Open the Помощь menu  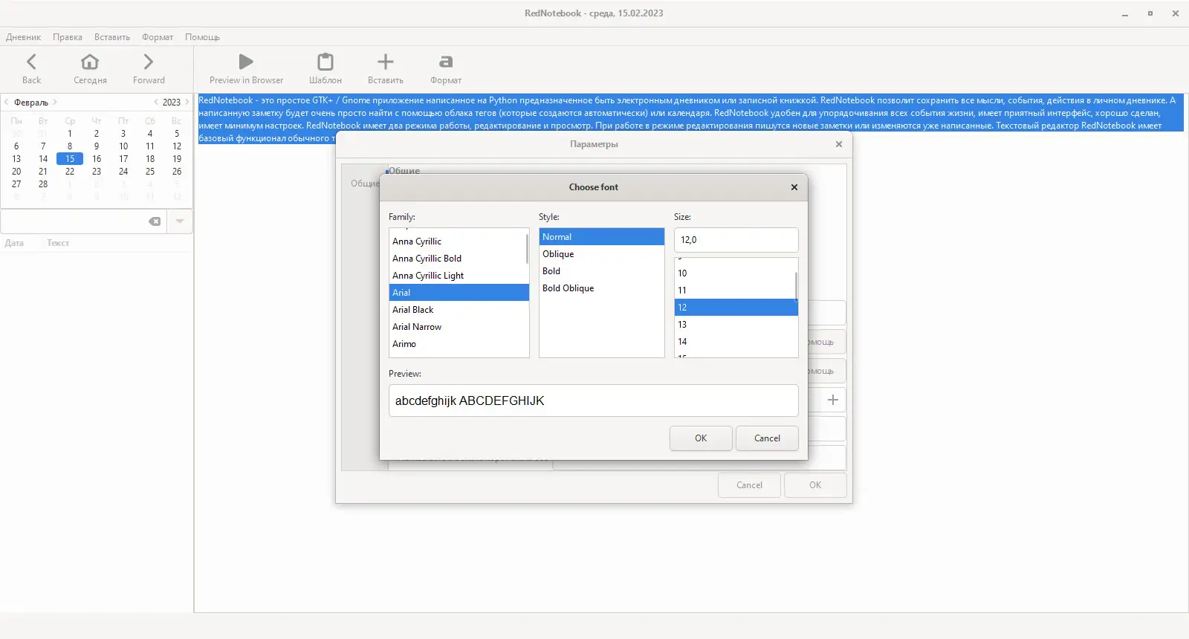coord(202,37)
